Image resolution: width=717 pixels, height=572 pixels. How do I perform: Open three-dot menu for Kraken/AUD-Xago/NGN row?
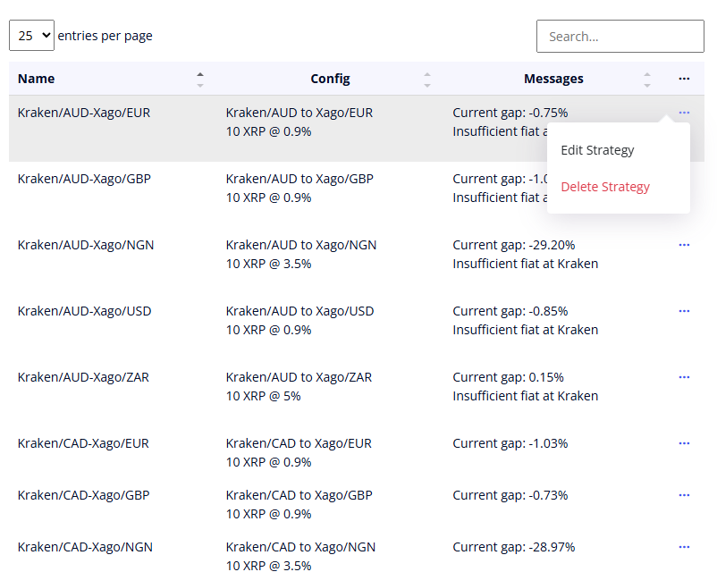pos(684,245)
